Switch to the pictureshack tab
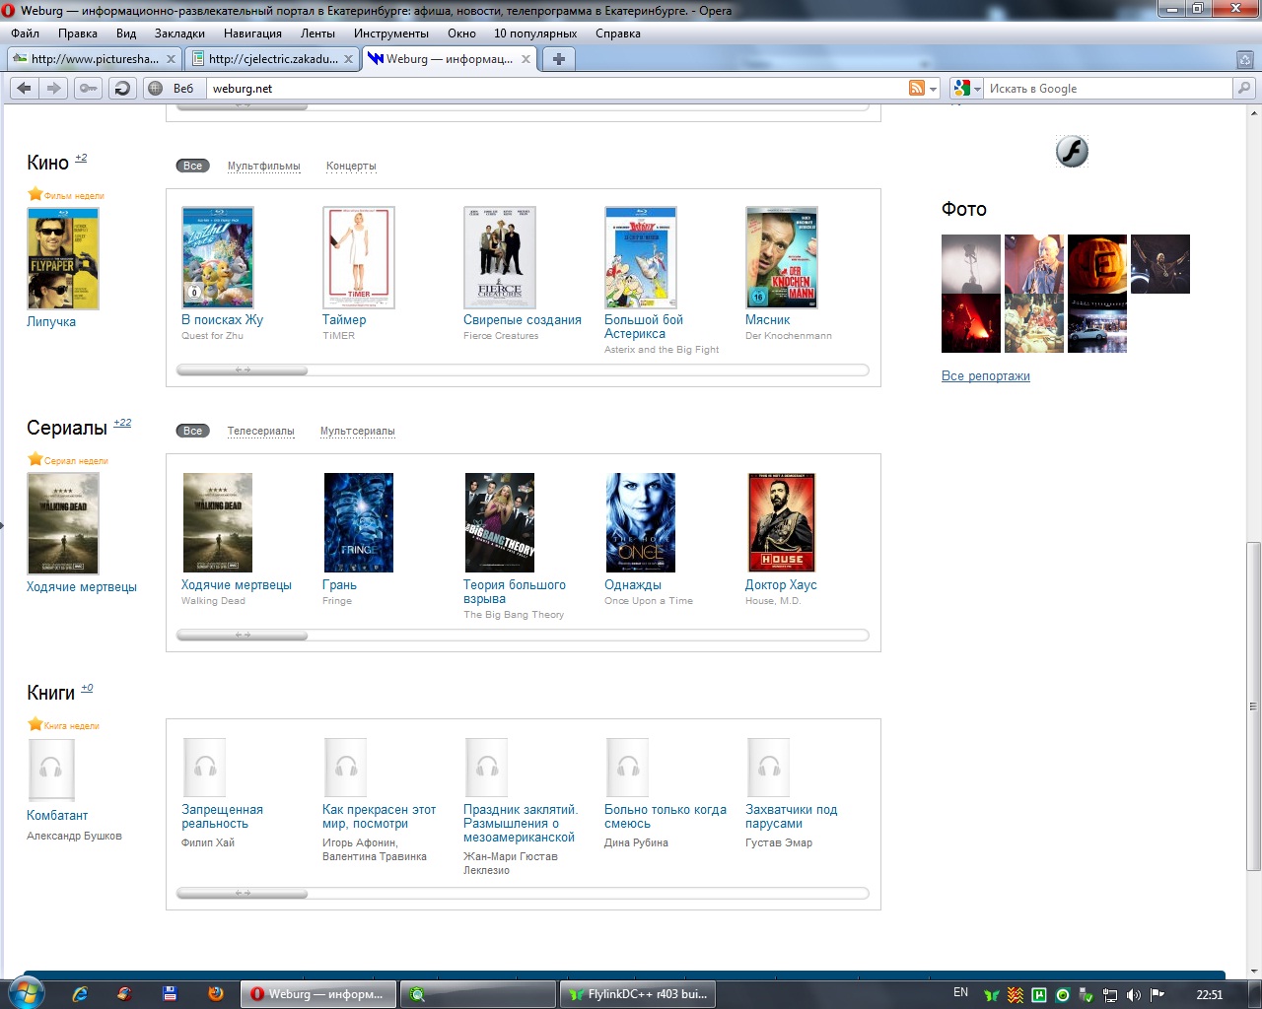1262x1009 pixels. (x=95, y=59)
